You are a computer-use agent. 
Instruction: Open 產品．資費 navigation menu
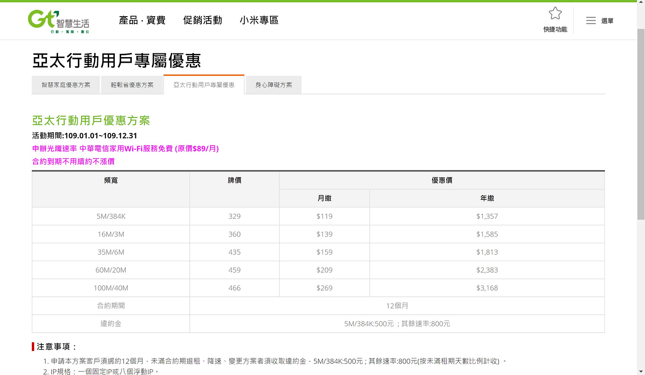pos(142,20)
